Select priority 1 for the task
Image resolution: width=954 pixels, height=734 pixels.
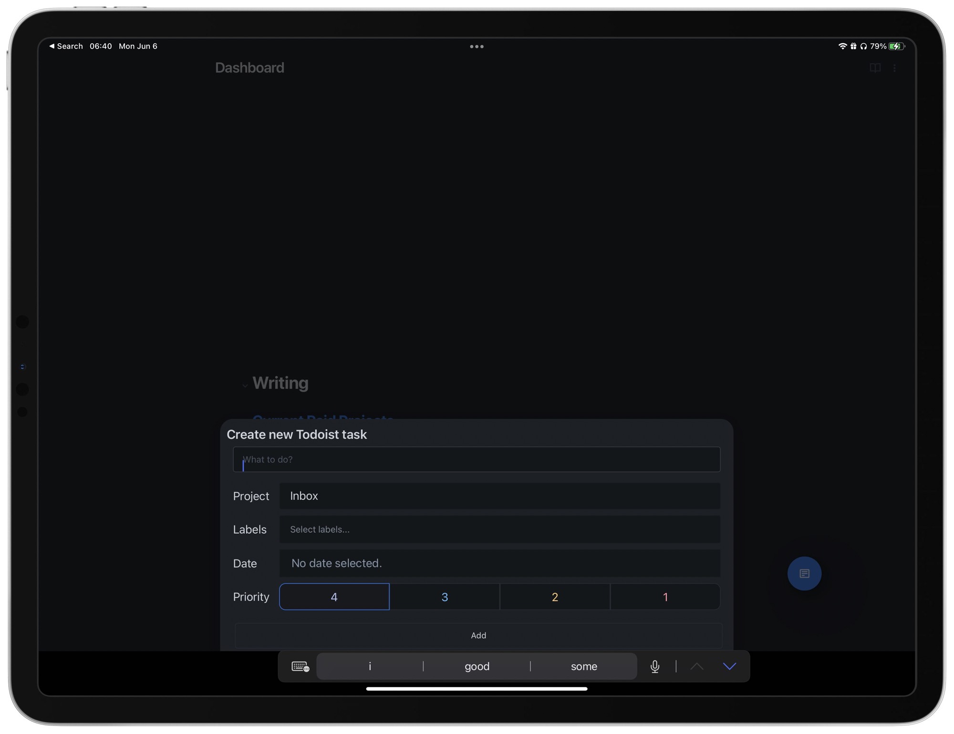[664, 597]
